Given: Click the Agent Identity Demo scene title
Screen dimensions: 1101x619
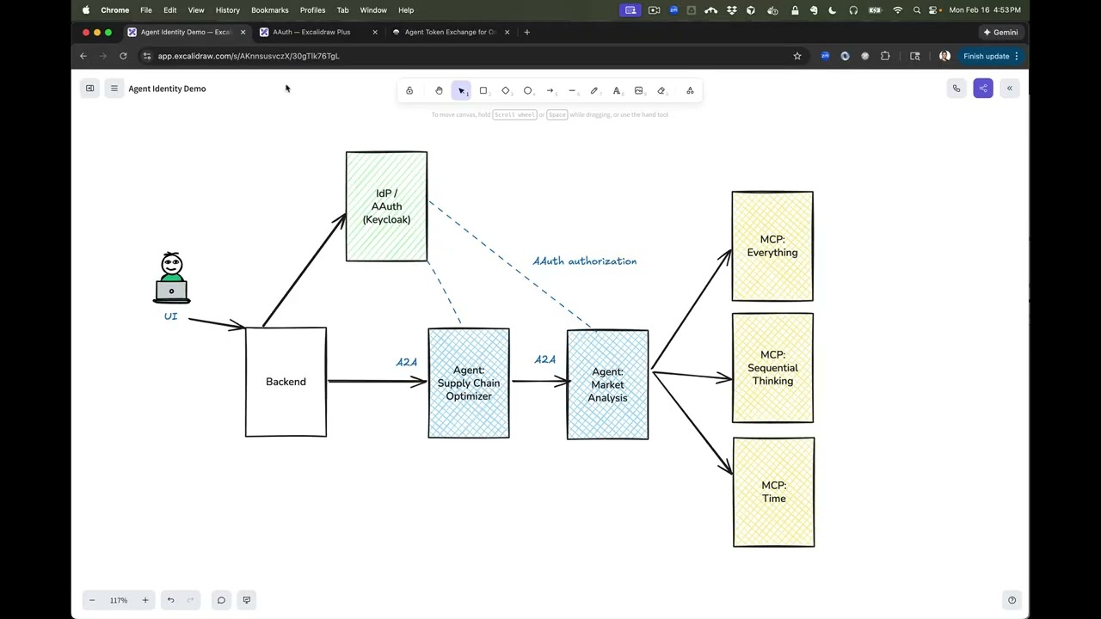Looking at the screenshot, I should coord(167,89).
